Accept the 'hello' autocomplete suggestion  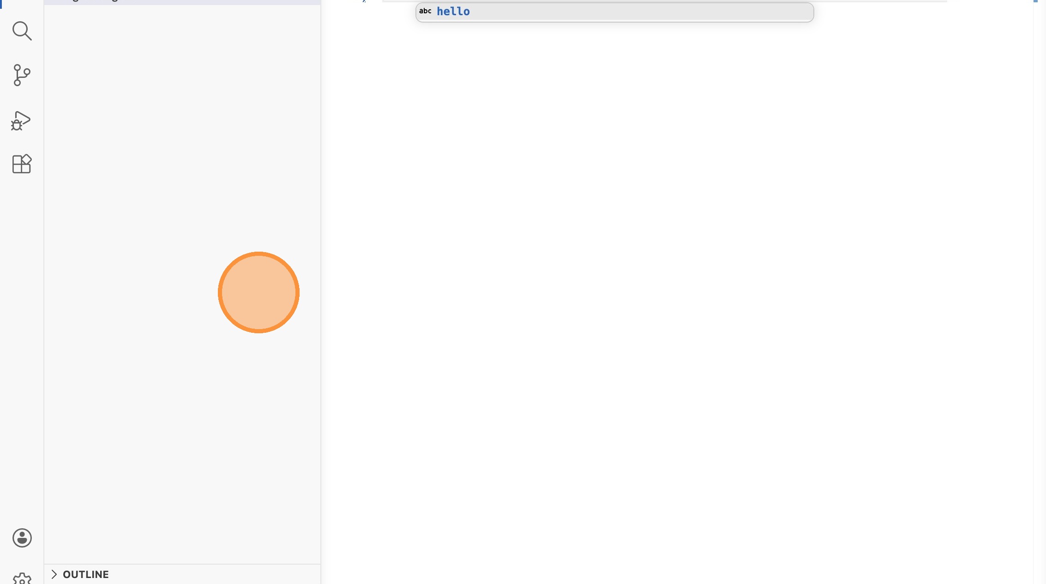click(453, 12)
